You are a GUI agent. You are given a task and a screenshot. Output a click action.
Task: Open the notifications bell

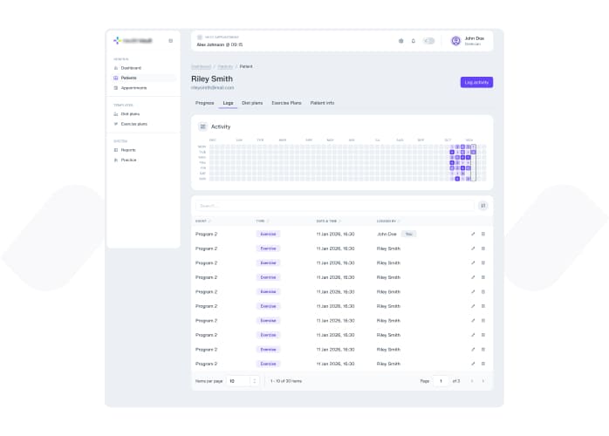pyautogui.click(x=414, y=41)
